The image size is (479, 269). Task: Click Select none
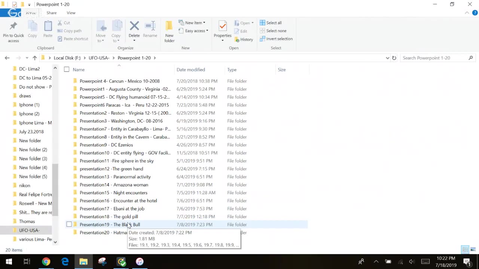pos(273,31)
